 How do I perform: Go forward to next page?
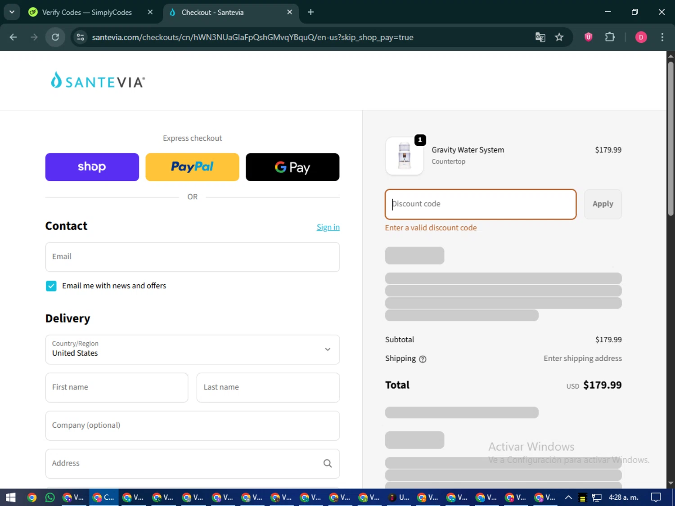click(x=34, y=37)
